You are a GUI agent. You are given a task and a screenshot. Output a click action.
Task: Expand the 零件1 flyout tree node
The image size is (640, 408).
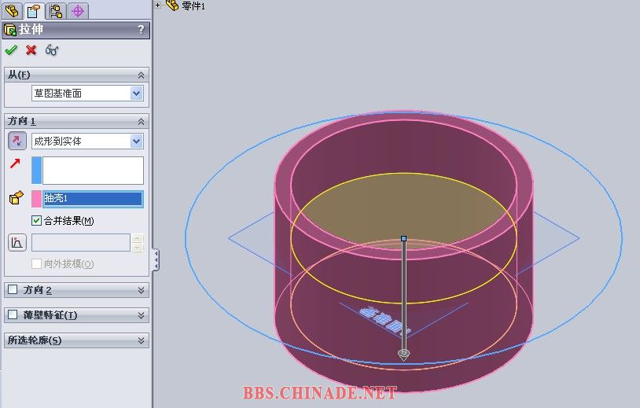[x=158, y=6]
